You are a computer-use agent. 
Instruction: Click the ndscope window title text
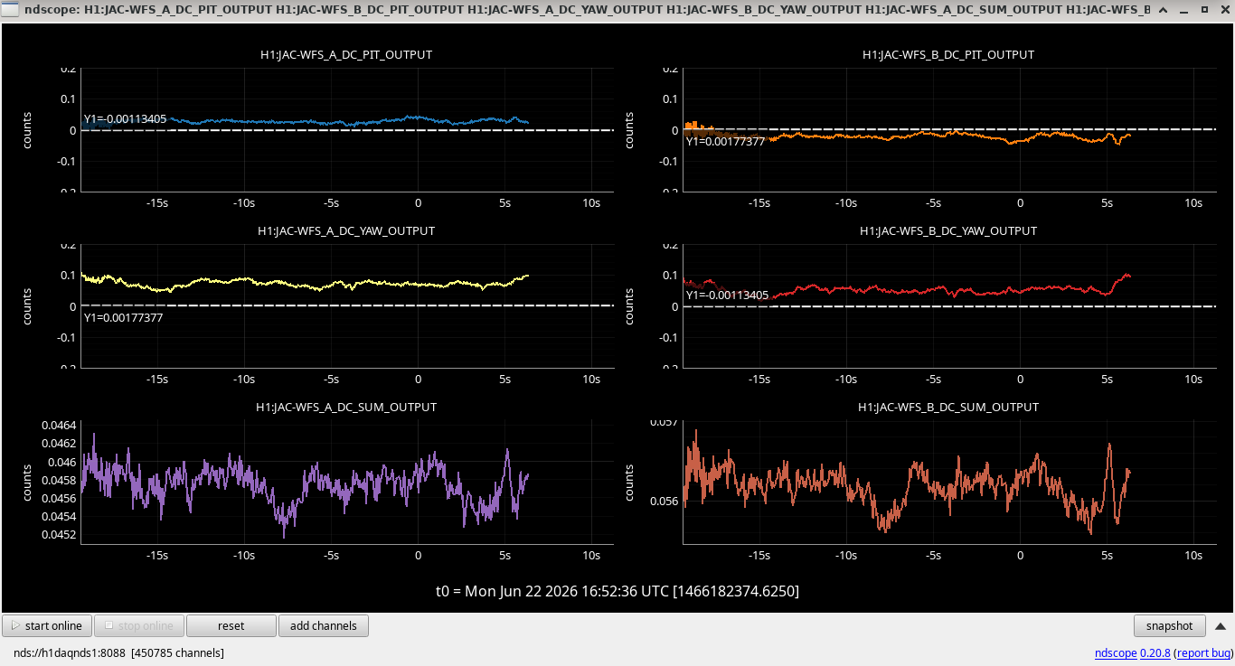tap(588, 10)
